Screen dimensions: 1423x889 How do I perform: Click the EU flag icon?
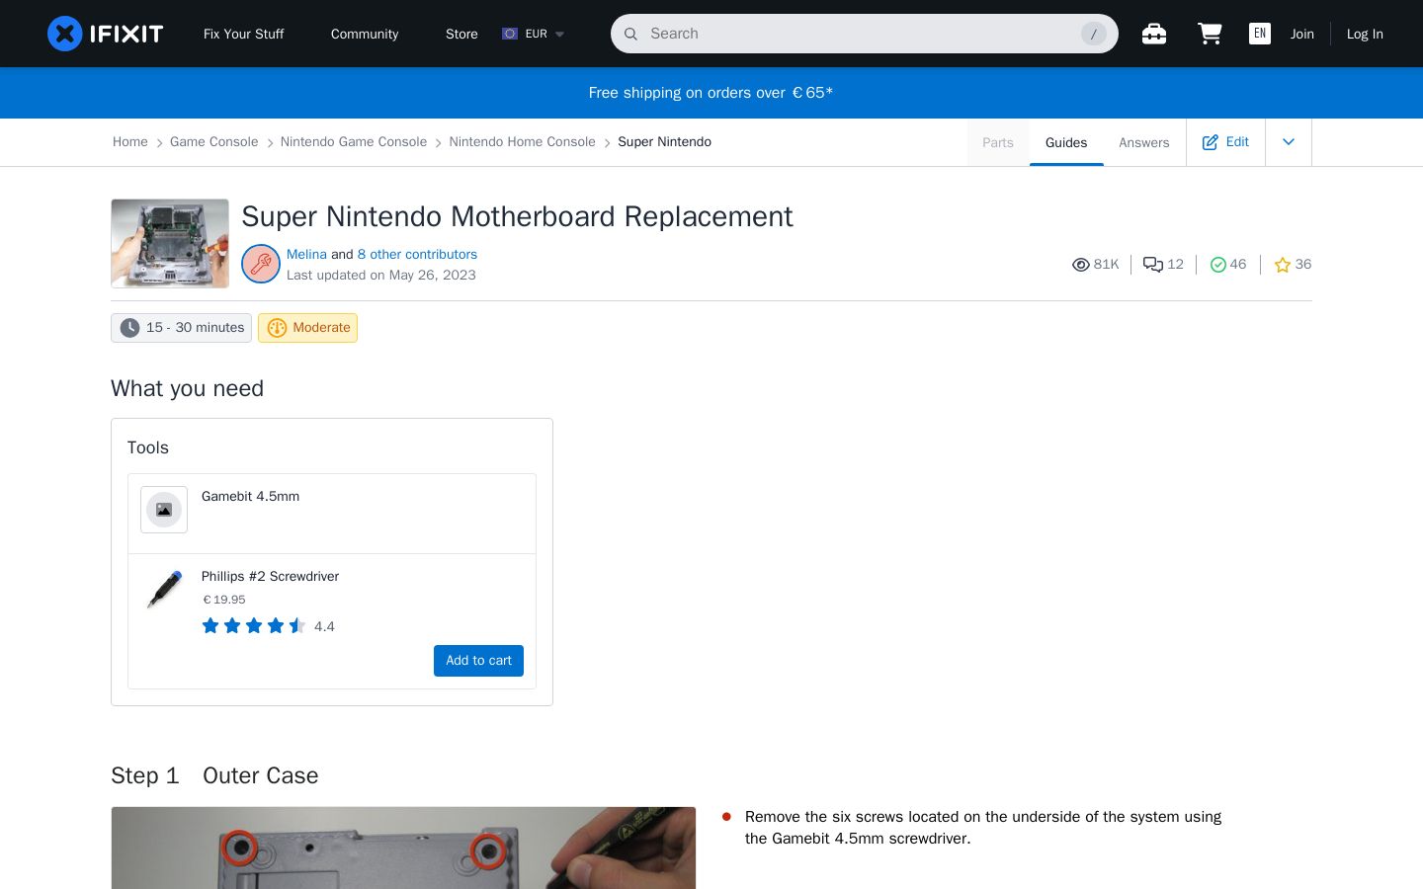tap(510, 34)
